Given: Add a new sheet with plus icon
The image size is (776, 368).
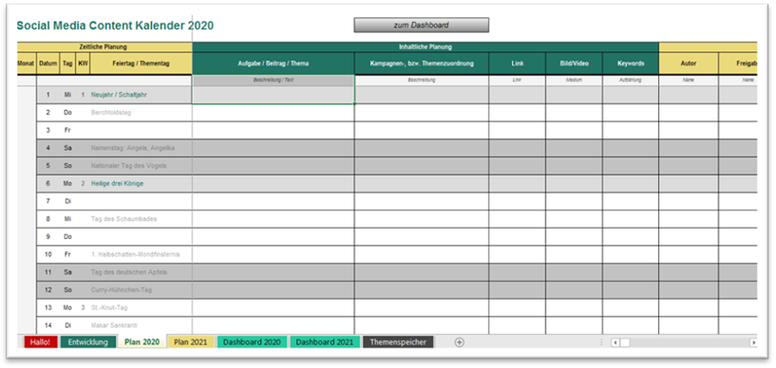Looking at the screenshot, I should 460,342.
